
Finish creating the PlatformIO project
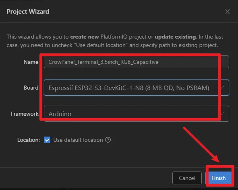[218, 178]
